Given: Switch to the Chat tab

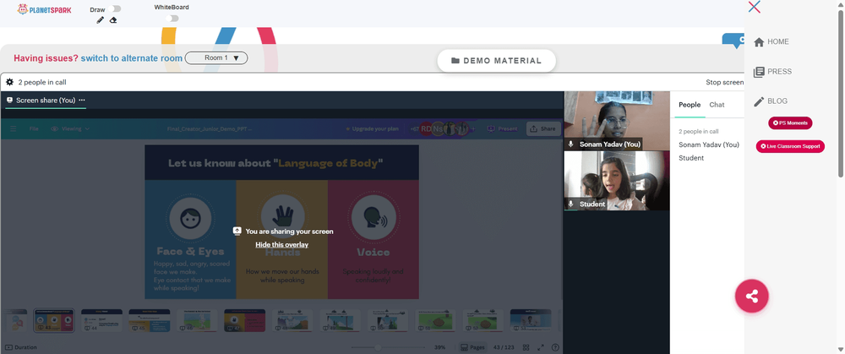Looking at the screenshot, I should click(717, 105).
